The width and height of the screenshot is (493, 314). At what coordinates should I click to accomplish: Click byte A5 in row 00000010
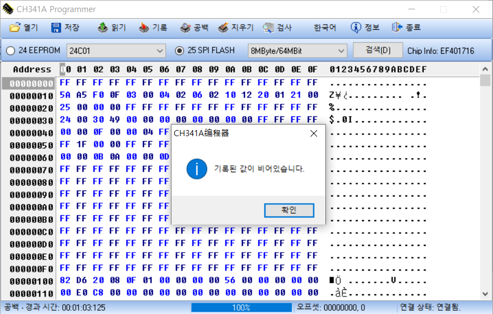pos(81,95)
